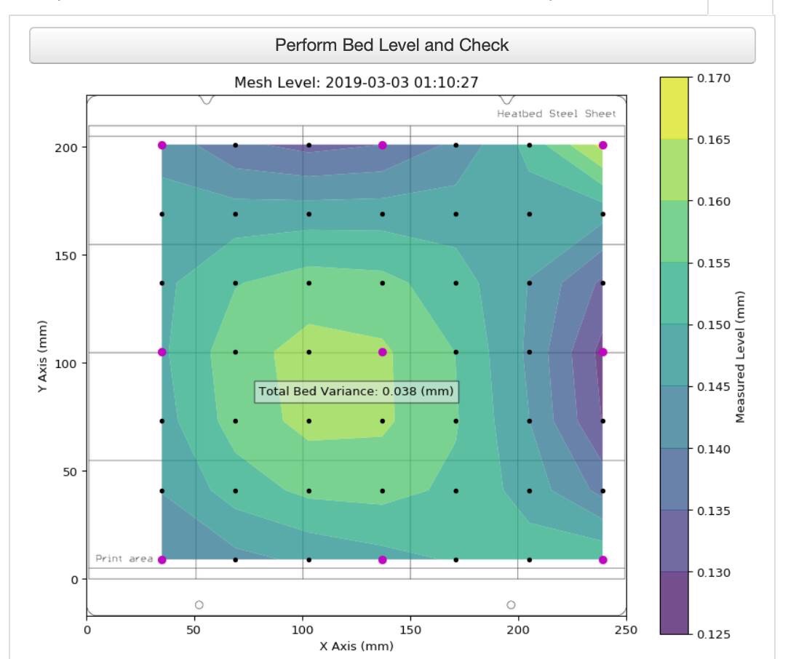The image size is (796, 659).
Task: Click the dark purple 0.125–0.130 colorbar segment
Action: (x=674, y=603)
